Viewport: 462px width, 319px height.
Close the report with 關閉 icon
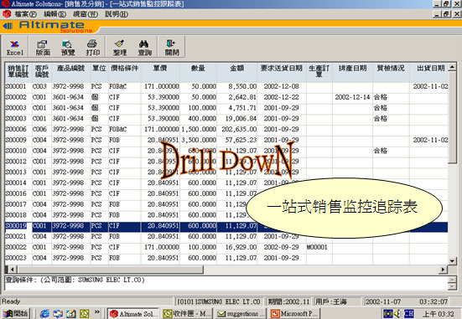(172, 48)
